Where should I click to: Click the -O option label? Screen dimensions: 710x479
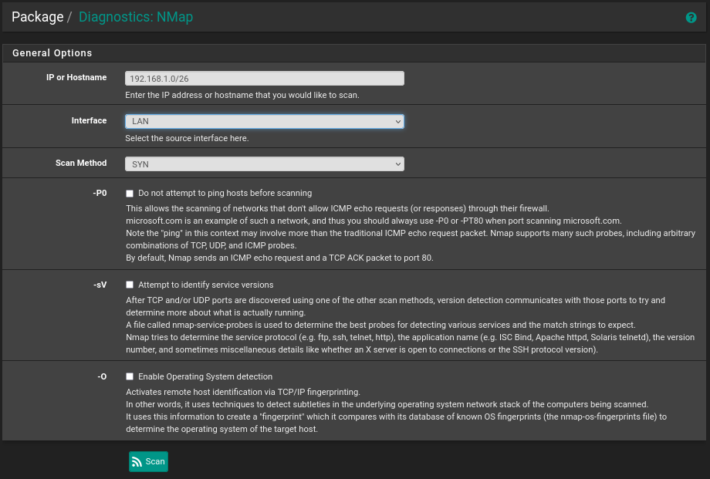101,376
